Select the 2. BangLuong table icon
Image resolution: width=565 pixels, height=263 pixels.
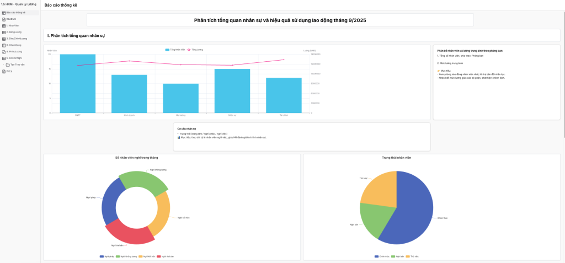[x=4, y=32]
